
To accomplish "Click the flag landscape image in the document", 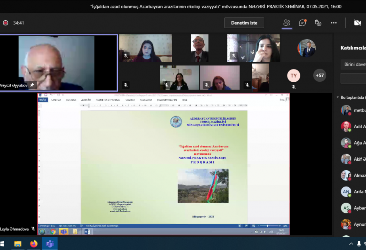I will pos(203,186).
